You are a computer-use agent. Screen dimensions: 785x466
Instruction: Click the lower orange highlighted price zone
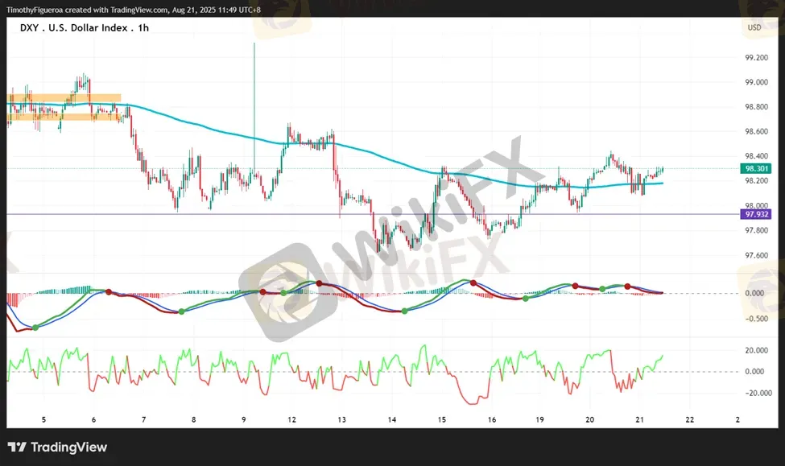(x=64, y=117)
